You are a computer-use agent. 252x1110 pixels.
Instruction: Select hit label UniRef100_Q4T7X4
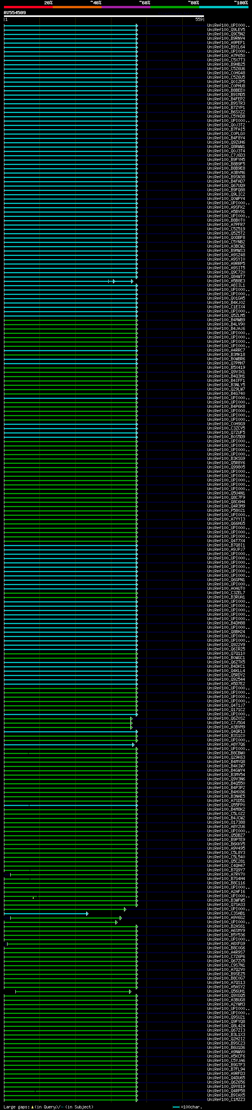(x=226, y=541)
